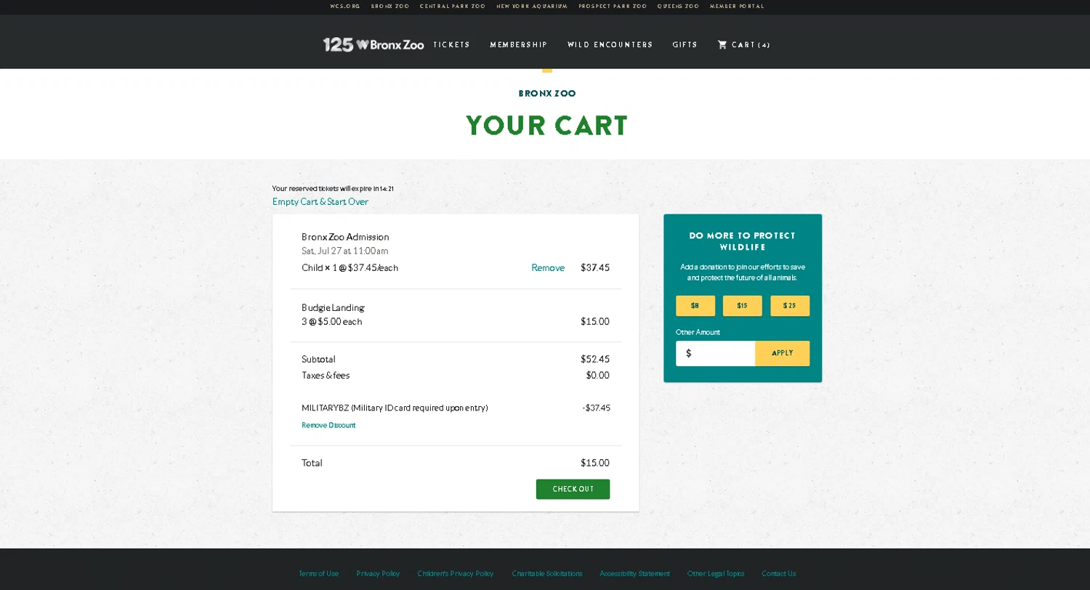Image resolution: width=1090 pixels, height=590 pixels.
Task: Select the 'Sat, Jul 27 at 11:00am' date
Action: (x=345, y=251)
